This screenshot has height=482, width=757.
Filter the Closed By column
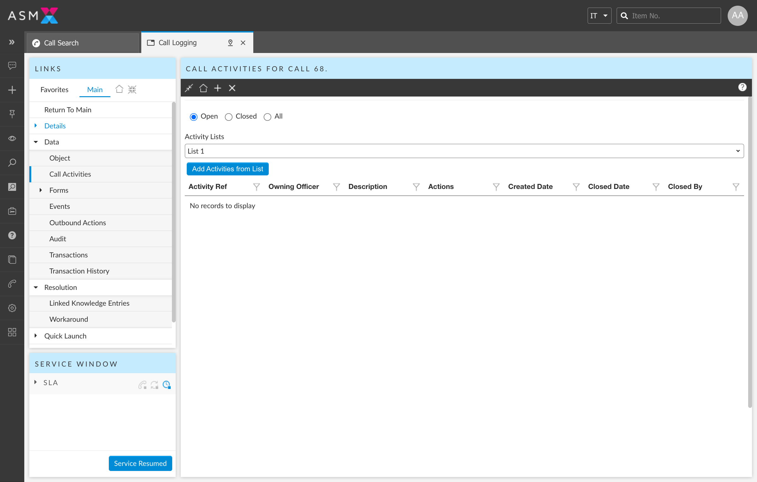tap(736, 187)
